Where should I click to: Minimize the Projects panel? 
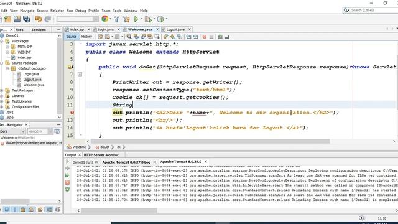(x=58, y=30)
